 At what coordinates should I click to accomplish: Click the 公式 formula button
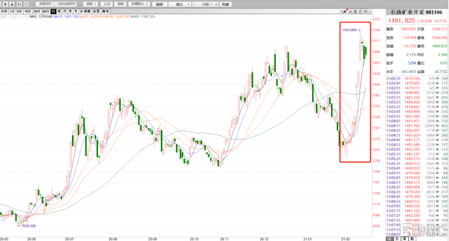tap(107, 5)
